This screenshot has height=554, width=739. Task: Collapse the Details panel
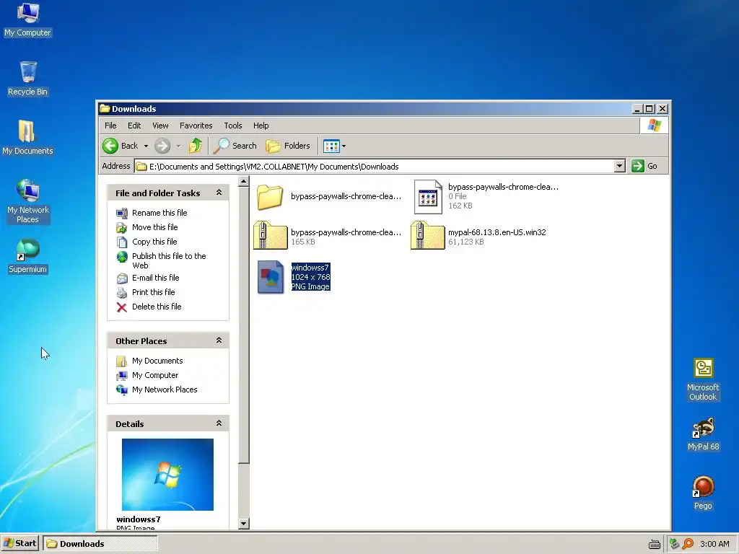pos(219,423)
